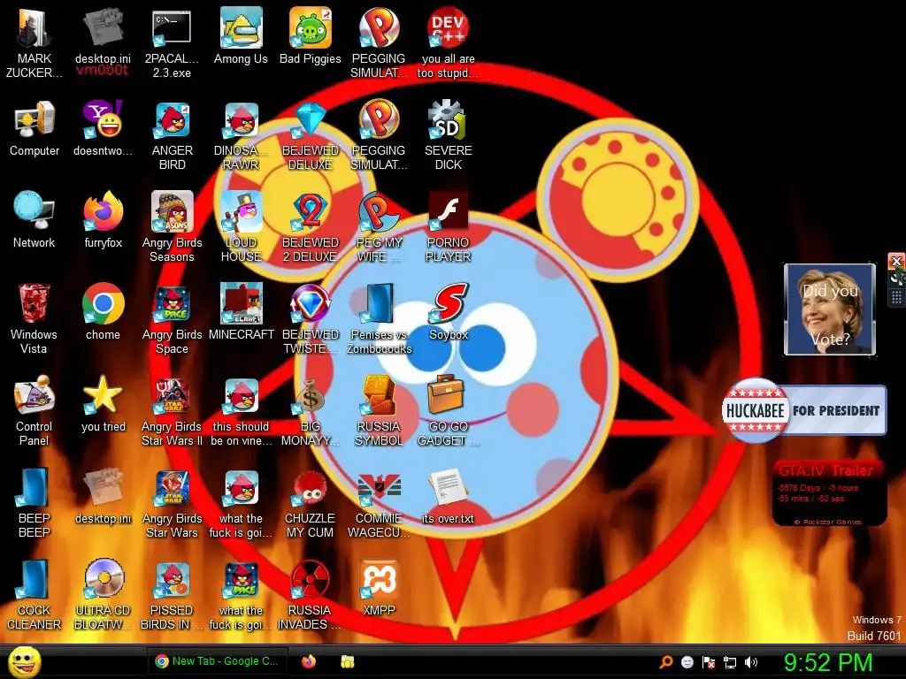
Task: Switch to New Tab - Google Chrome taskbar button
Action: pos(216,661)
